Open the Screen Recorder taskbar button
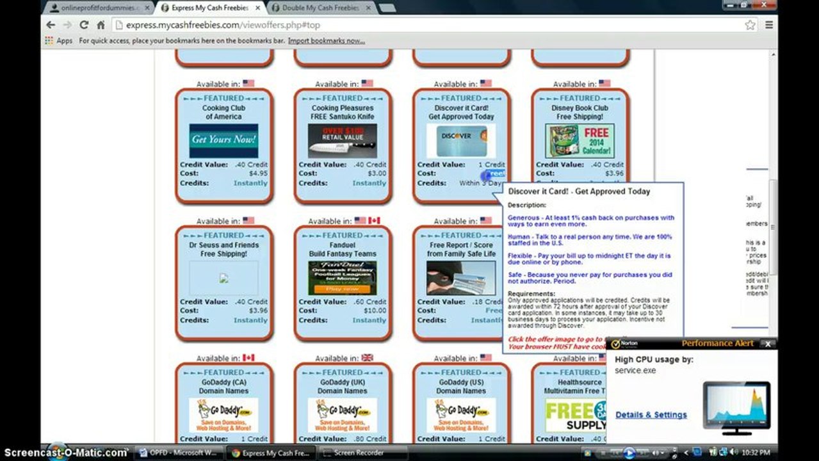819x461 pixels. pos(363,453)
